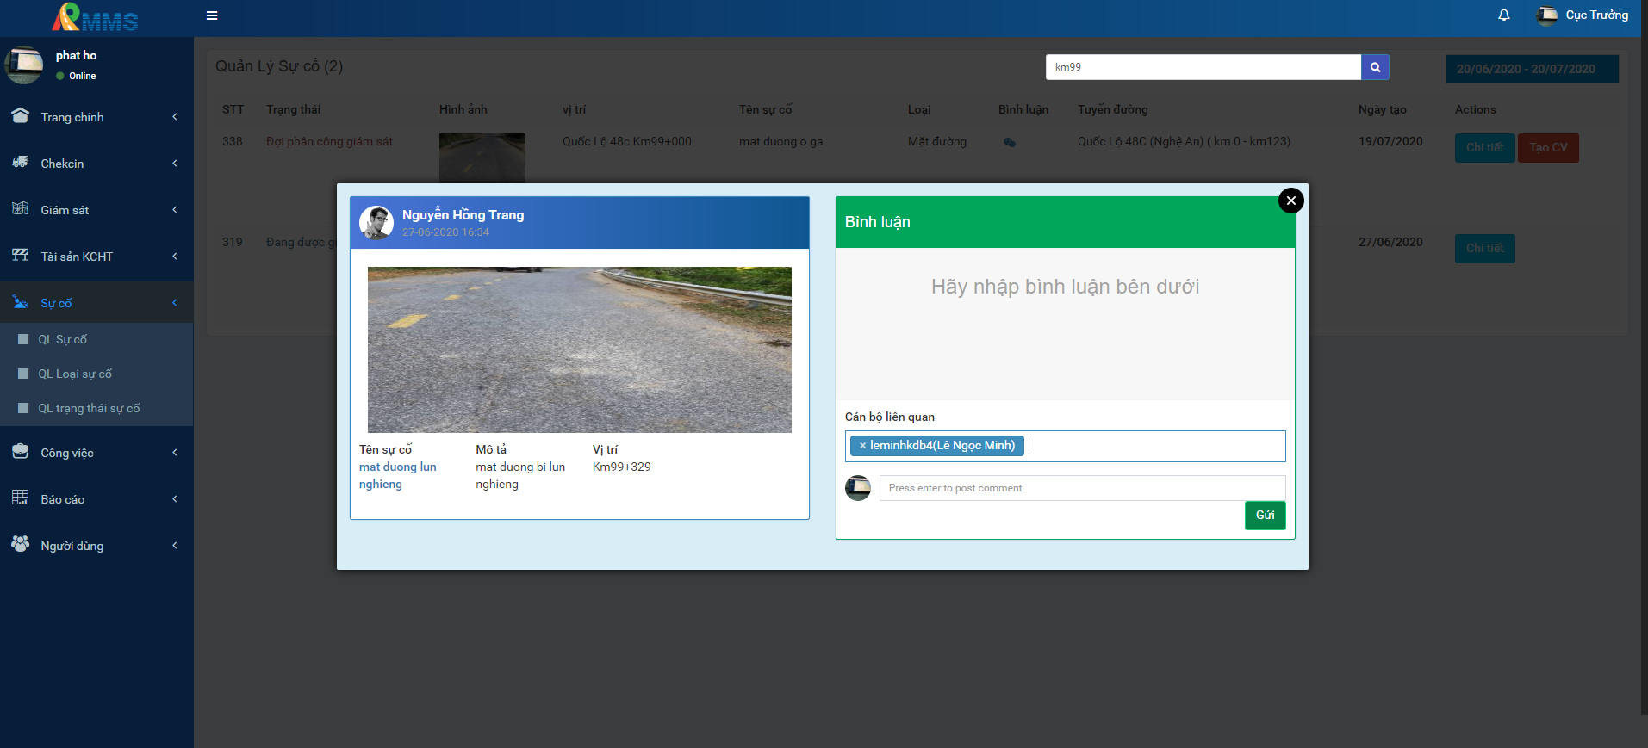Screen dimensions: 1648x748
Task: Close the incident detail popup
Action: tap(1290, 201)
